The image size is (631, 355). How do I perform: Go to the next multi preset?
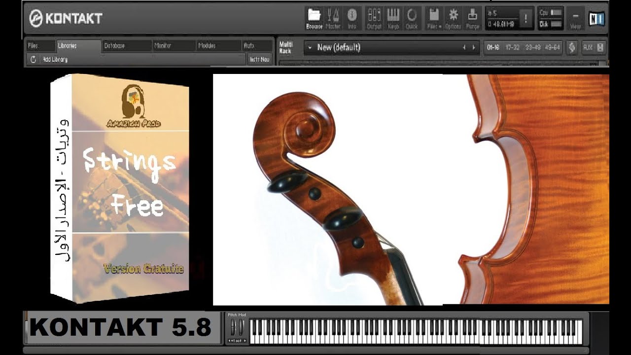[x=474, y=47]
